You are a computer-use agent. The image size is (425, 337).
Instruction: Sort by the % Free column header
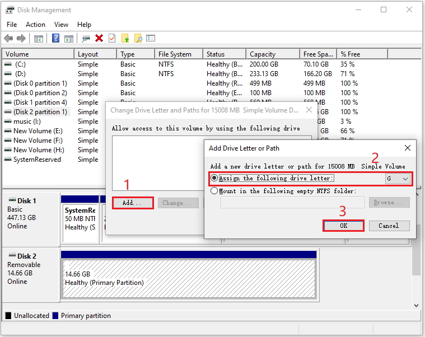tap(362, 54)
